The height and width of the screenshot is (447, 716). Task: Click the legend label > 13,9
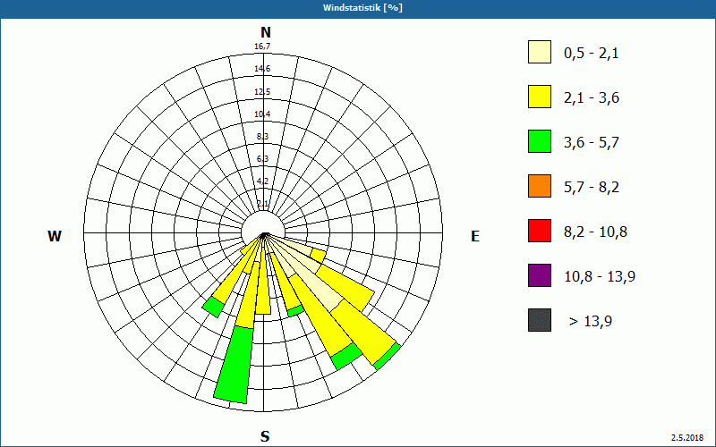(591, 322)
